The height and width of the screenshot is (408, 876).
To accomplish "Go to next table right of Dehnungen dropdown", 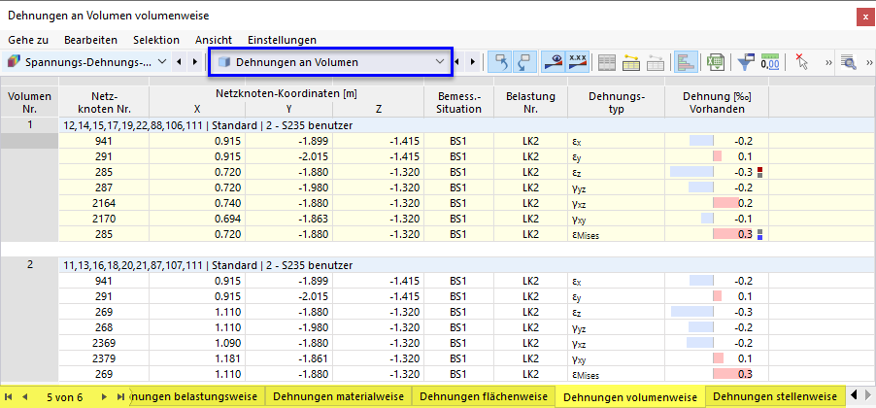I will click(x=473, y=62).
